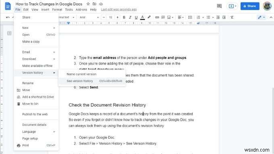
Task: Expand the Email submenu
Action: coord(36,52)
